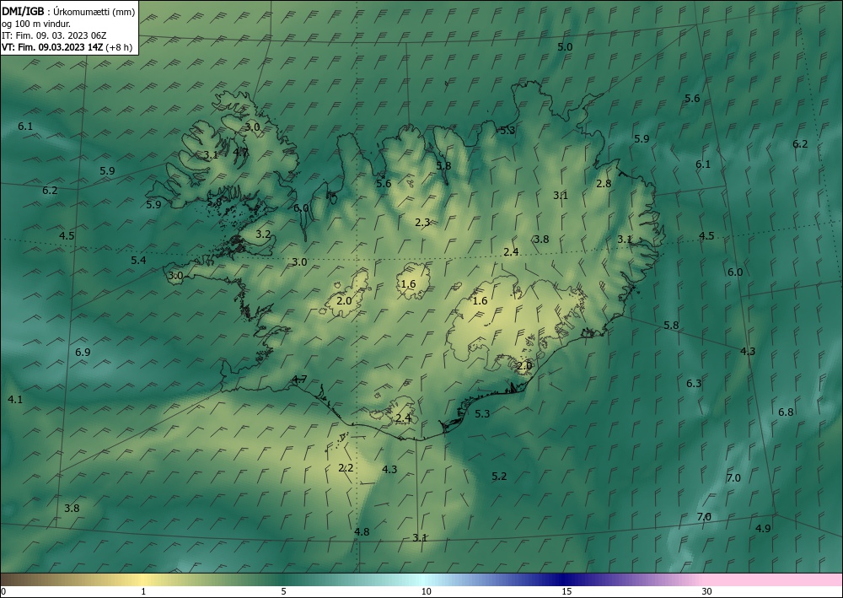Click the 4.8 value label
The width and height of the screenshot is (843, 598).
pyautogui.click(x=362, y=532)
